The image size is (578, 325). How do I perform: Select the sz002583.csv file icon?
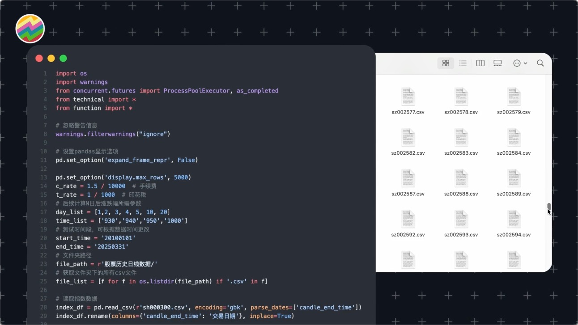click(461, 137)
